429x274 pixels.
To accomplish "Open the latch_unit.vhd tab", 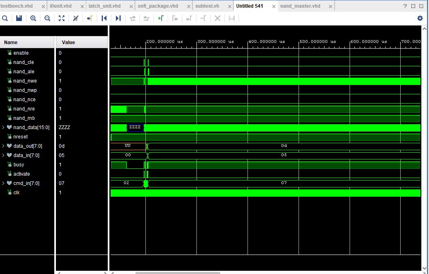I will coord(105,6).
